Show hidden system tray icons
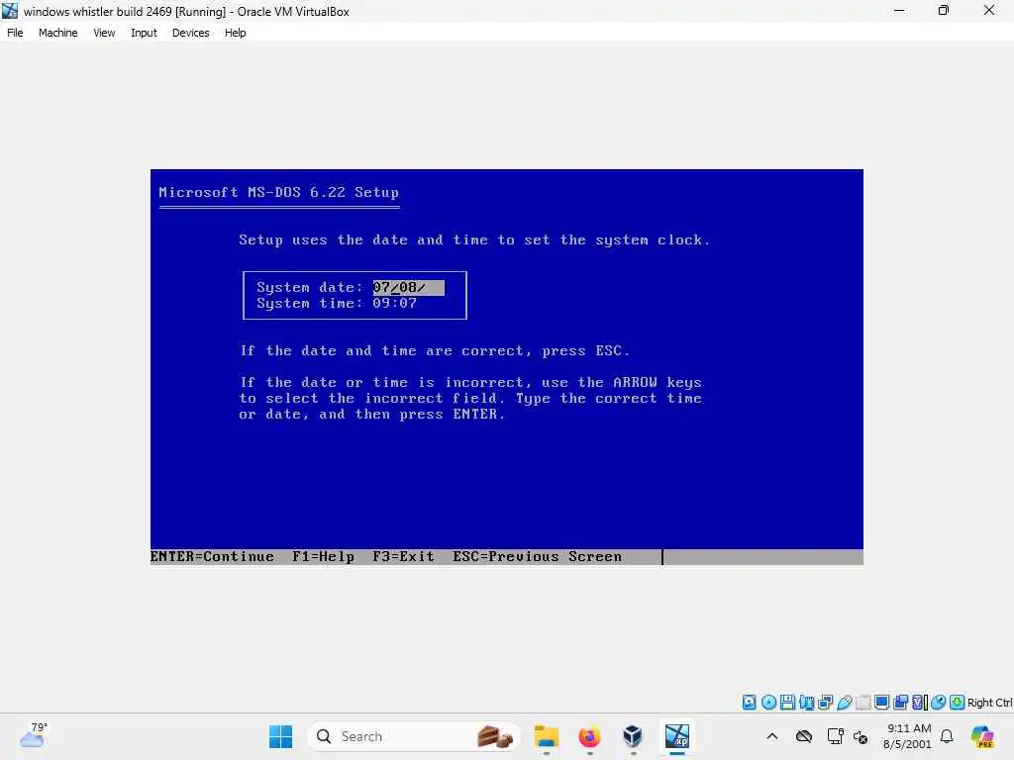1014x760 pixels. pyautogui.click(x=772, y=736)
